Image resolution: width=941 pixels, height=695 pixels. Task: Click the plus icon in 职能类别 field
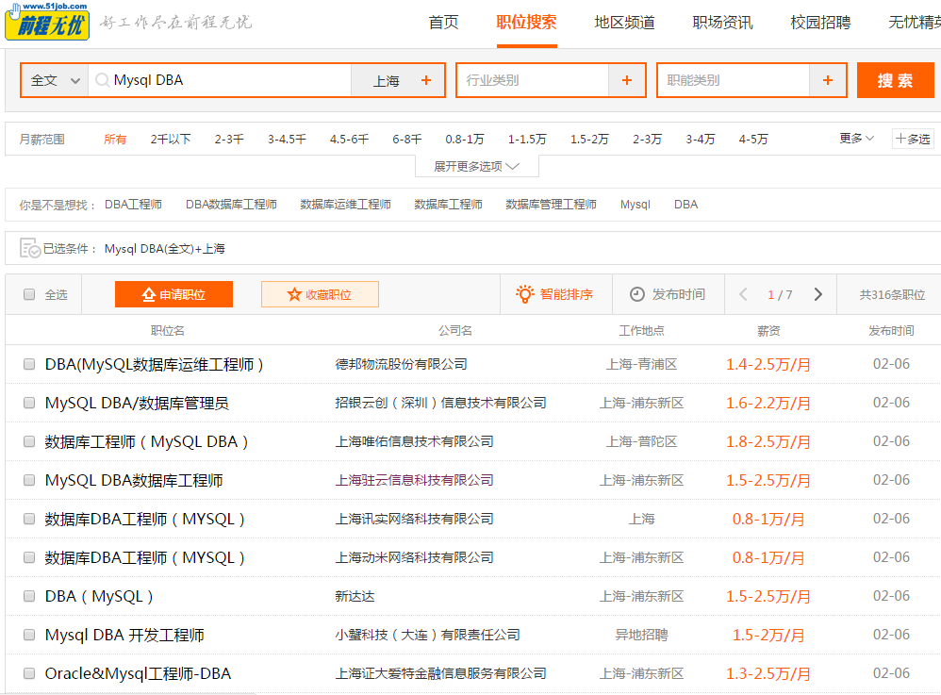tap(828, 79)
